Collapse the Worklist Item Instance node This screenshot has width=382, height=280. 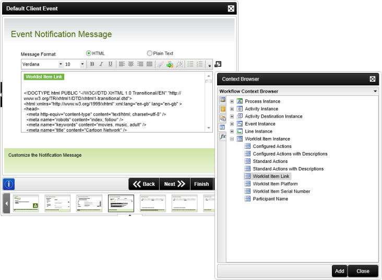232,139
